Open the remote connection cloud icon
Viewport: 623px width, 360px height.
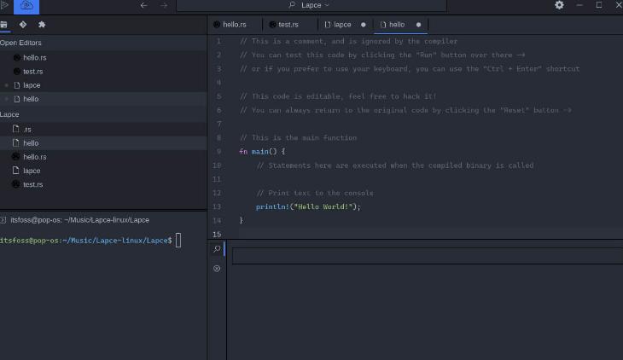coord(26,5)
